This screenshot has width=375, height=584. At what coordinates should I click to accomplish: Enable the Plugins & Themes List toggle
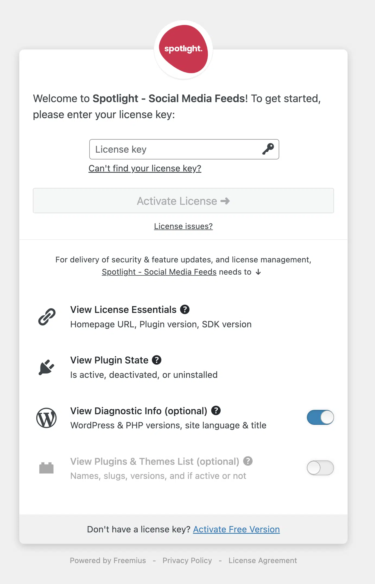coord(320,468)
